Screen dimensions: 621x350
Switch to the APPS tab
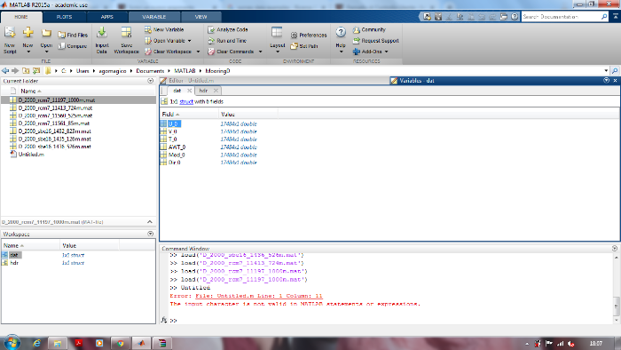pyautogui.click(x=107, y=17)
